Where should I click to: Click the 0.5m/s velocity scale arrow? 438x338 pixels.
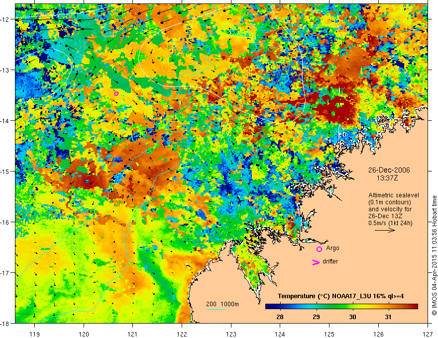pos(385,230)
